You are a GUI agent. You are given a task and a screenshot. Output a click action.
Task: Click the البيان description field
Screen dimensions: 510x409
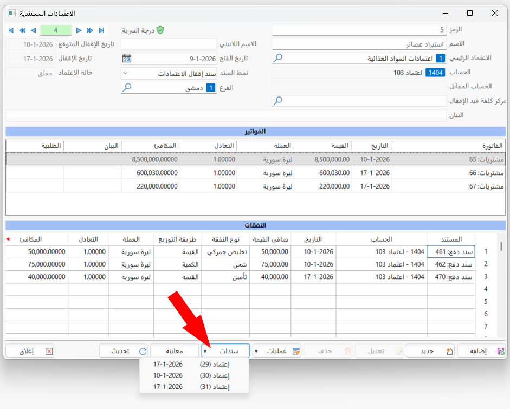(x=225, y=115)
